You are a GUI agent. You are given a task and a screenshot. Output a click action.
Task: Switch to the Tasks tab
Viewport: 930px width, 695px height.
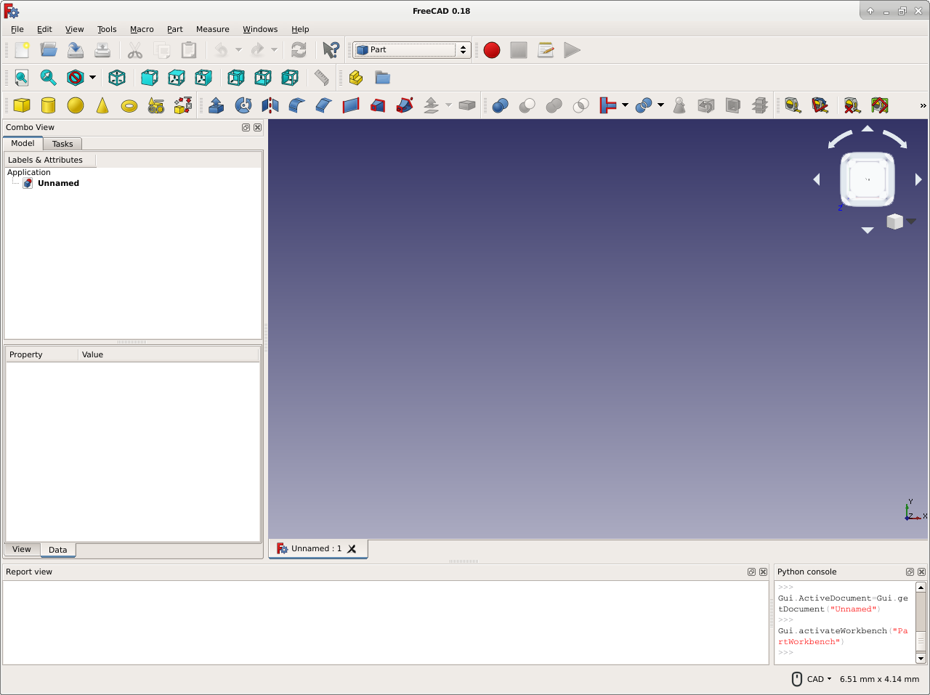(x=62, y=144)
